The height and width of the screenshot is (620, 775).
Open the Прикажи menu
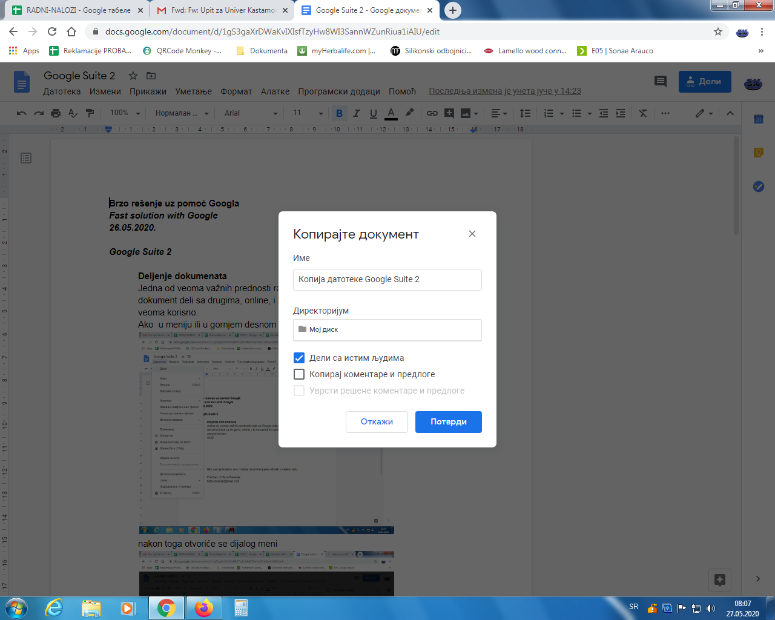(148, 91)
